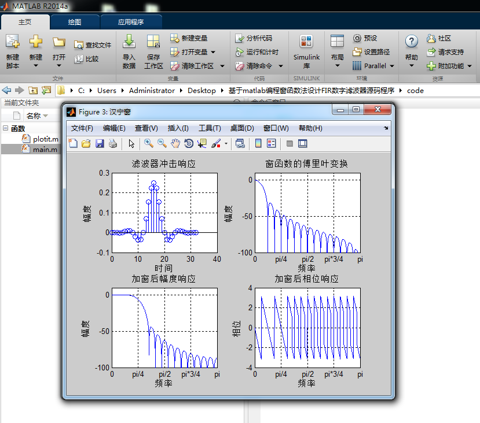Visit the 社区 community
The image size is (480, 423).
tap(439, 38)
